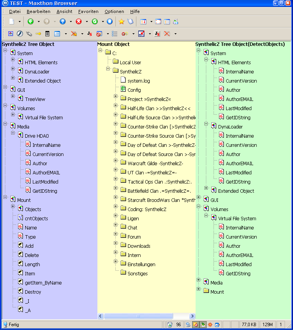
Task: Select Local User folder
Action: click(130, 63)
